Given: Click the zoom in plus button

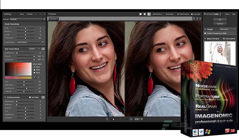Looking at the screenshot, I should [131, 119].
